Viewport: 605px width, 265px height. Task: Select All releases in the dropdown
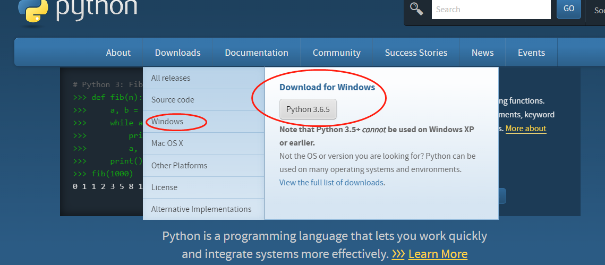pyautogui.click(x=171, y=78)
